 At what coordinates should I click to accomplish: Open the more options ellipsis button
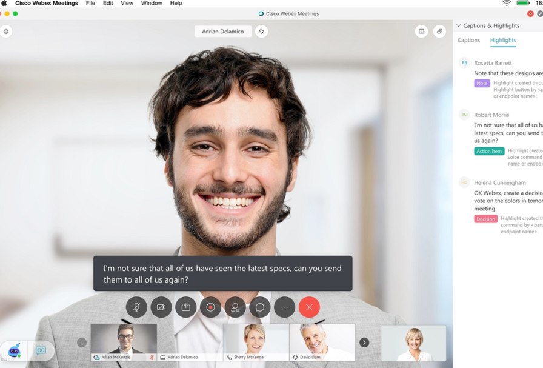(x=284, y=307)
